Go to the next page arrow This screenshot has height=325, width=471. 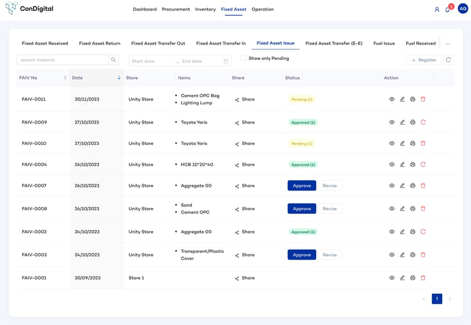tap(450, 299)
